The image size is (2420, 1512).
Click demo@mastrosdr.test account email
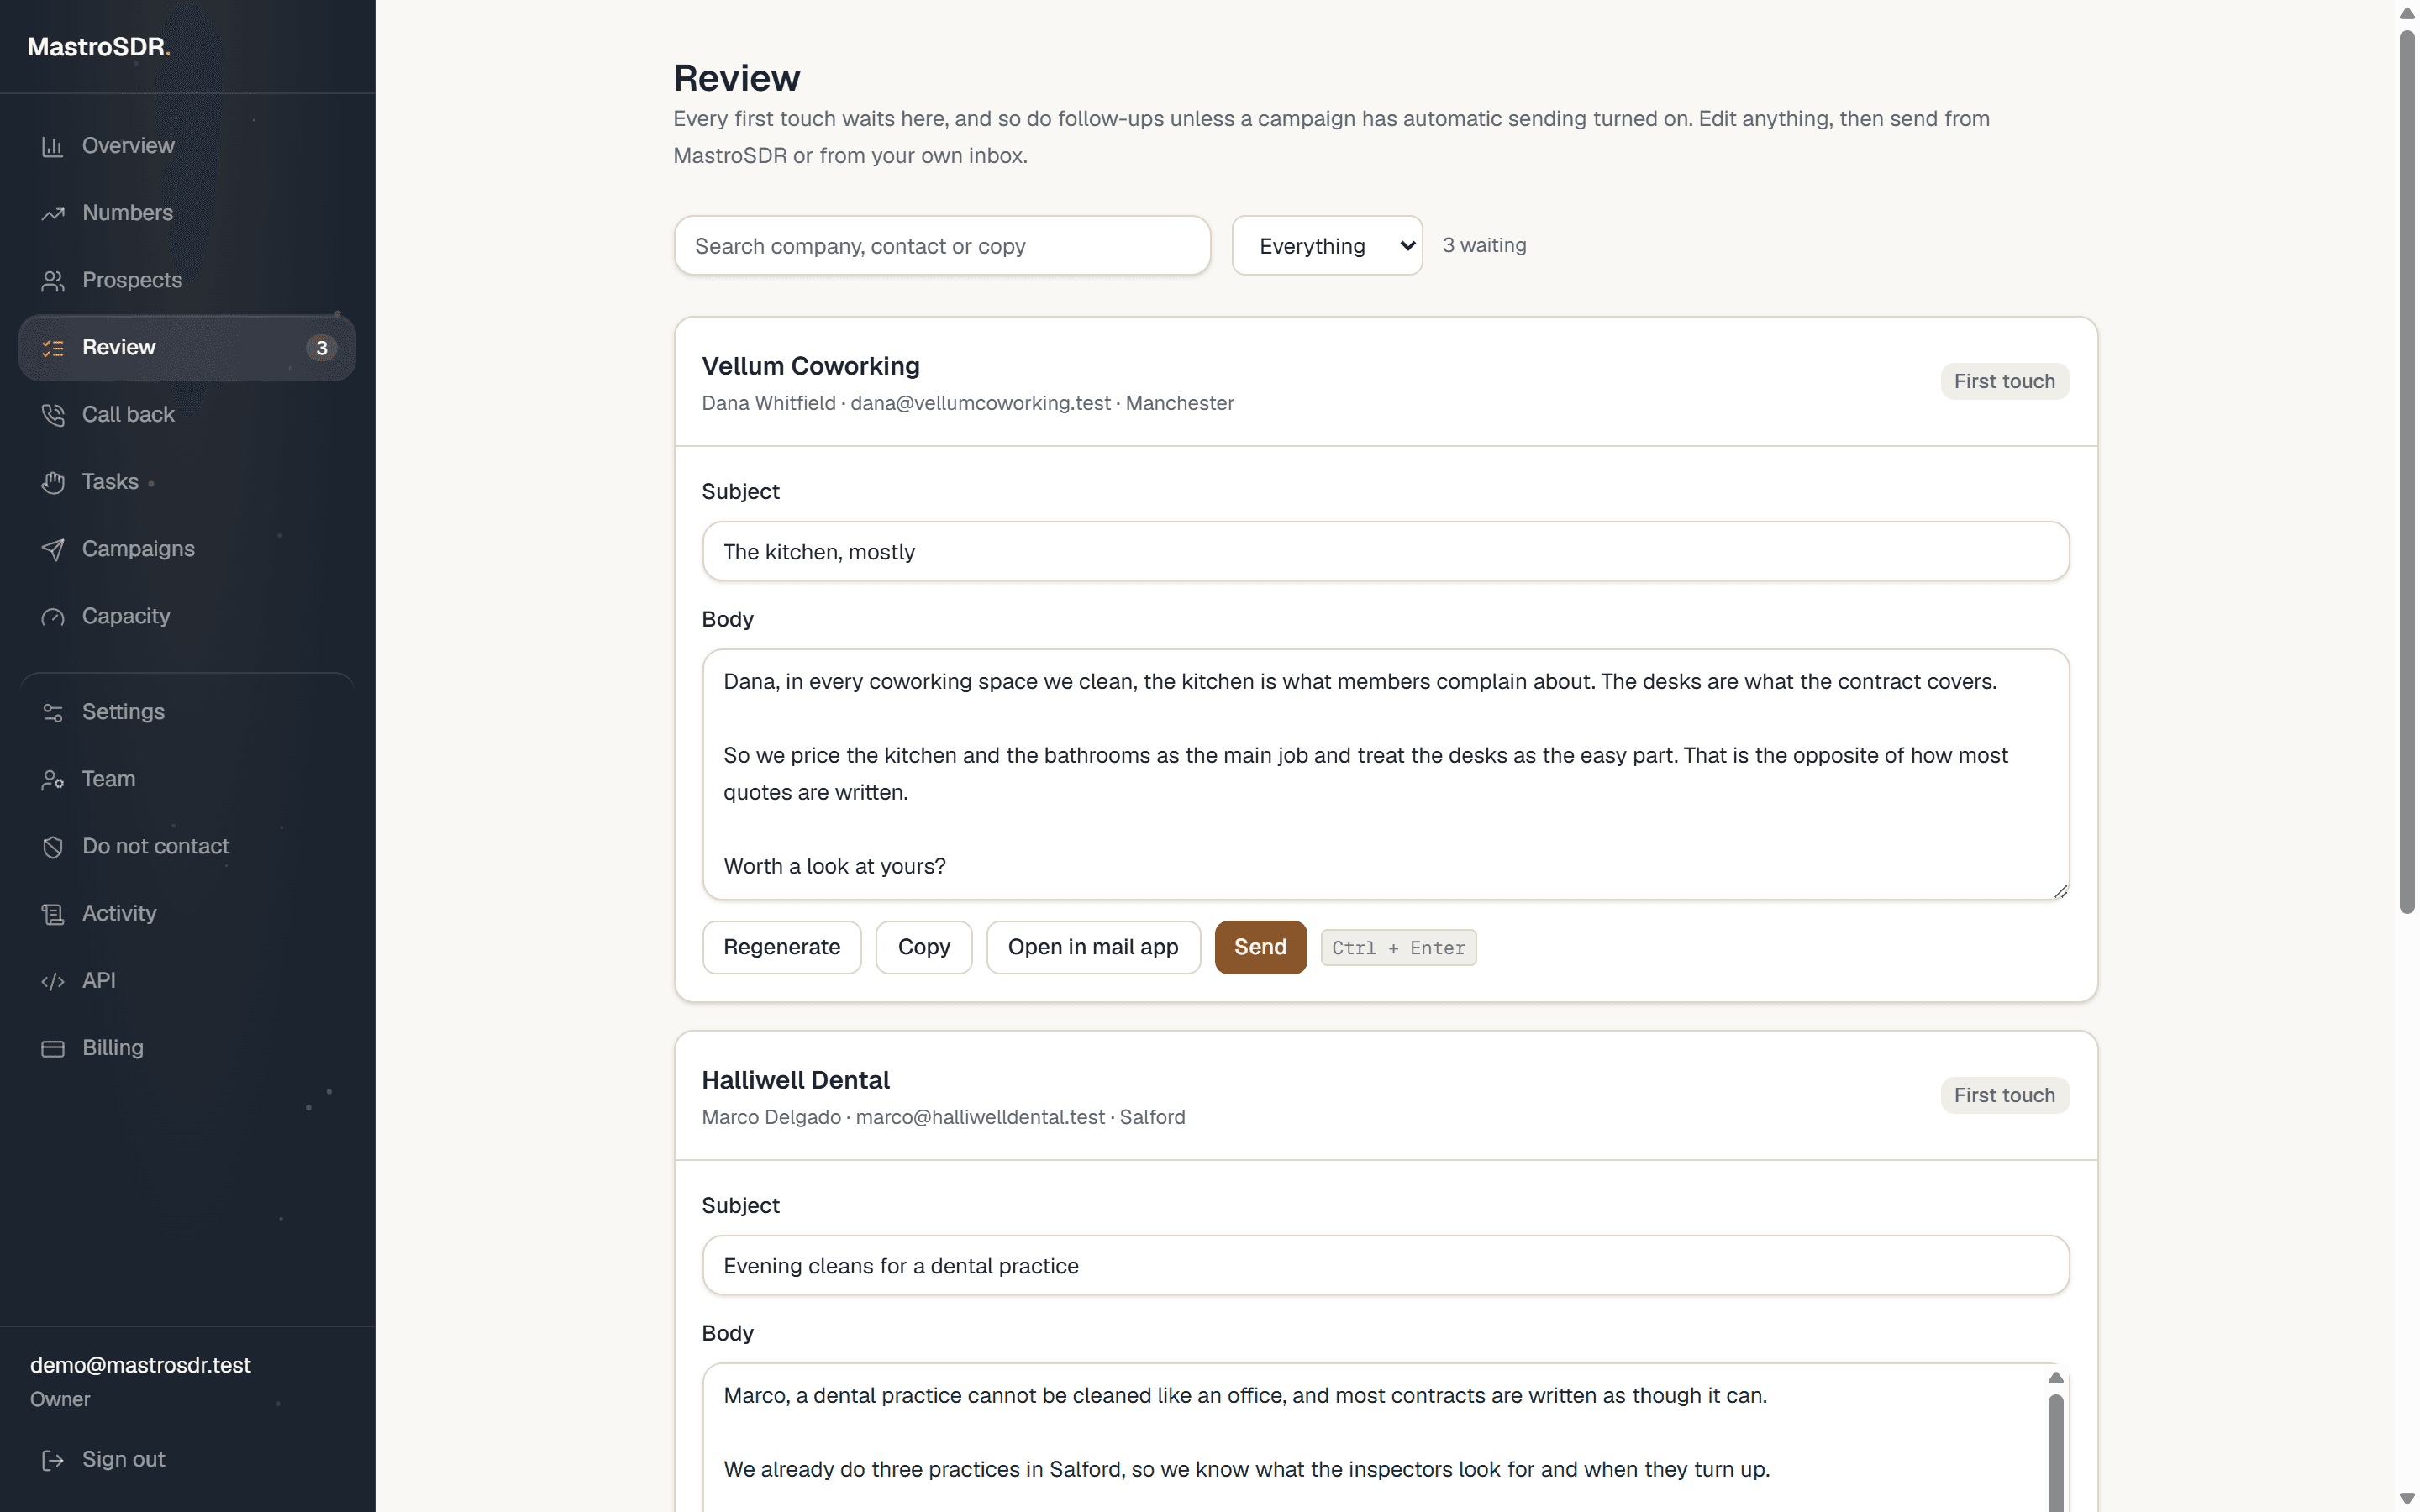pyautogui.click(x=140, y=1365)
